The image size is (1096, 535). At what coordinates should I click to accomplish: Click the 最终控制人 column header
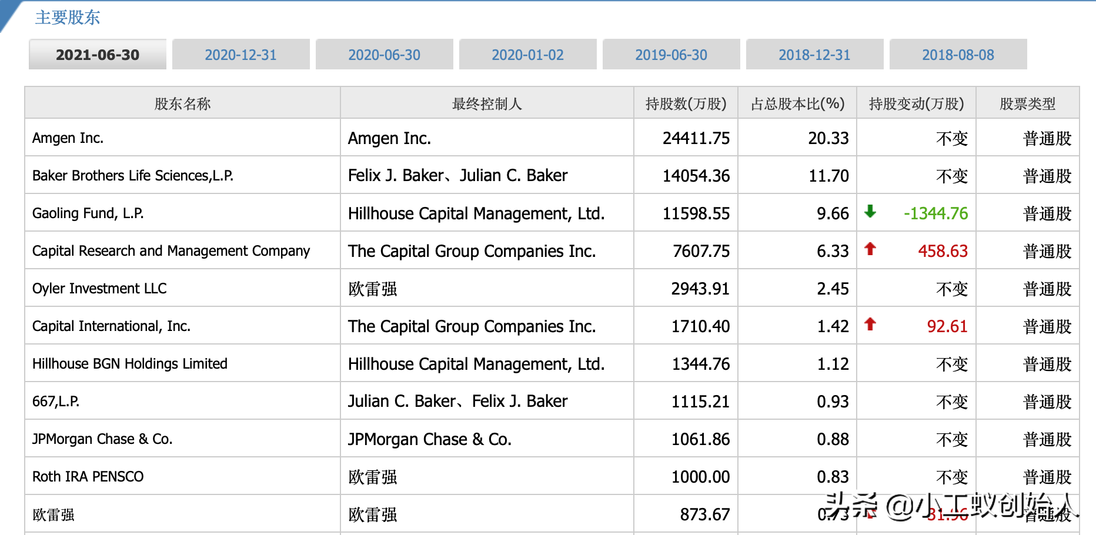point(487,103)
